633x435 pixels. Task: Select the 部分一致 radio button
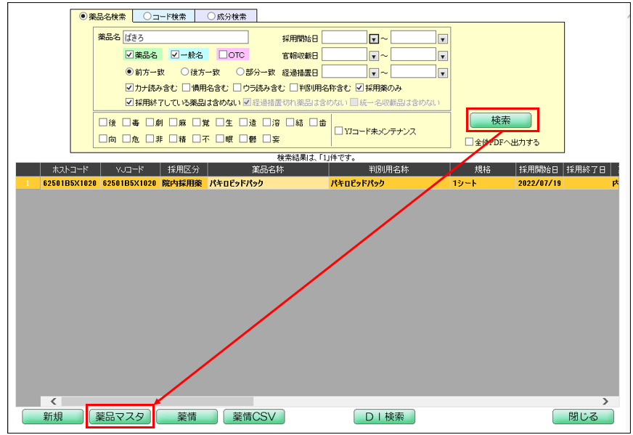(240, 72)
